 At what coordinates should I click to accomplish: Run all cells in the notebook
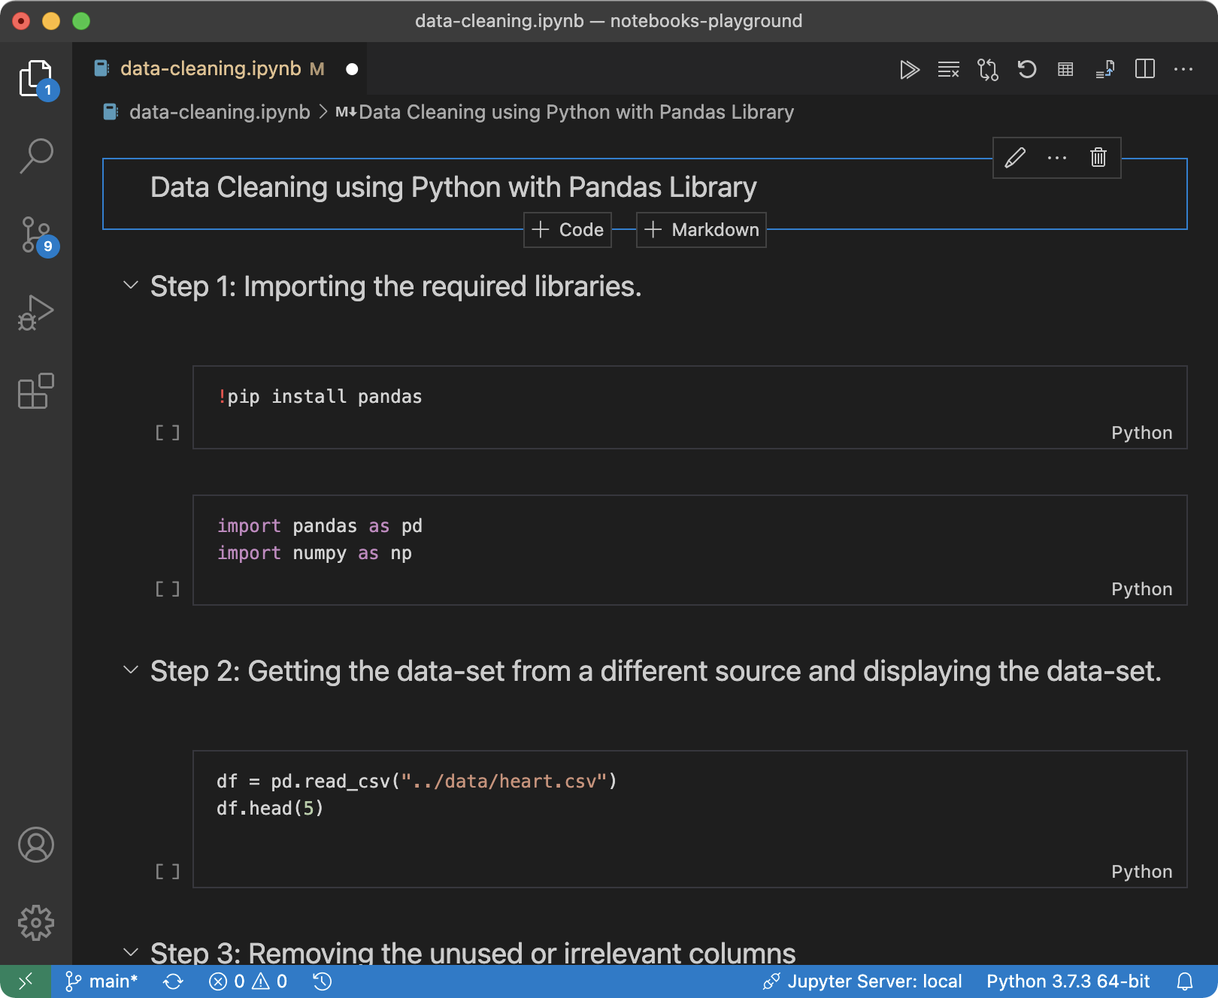pyautogui.click(x=910, y=70)
